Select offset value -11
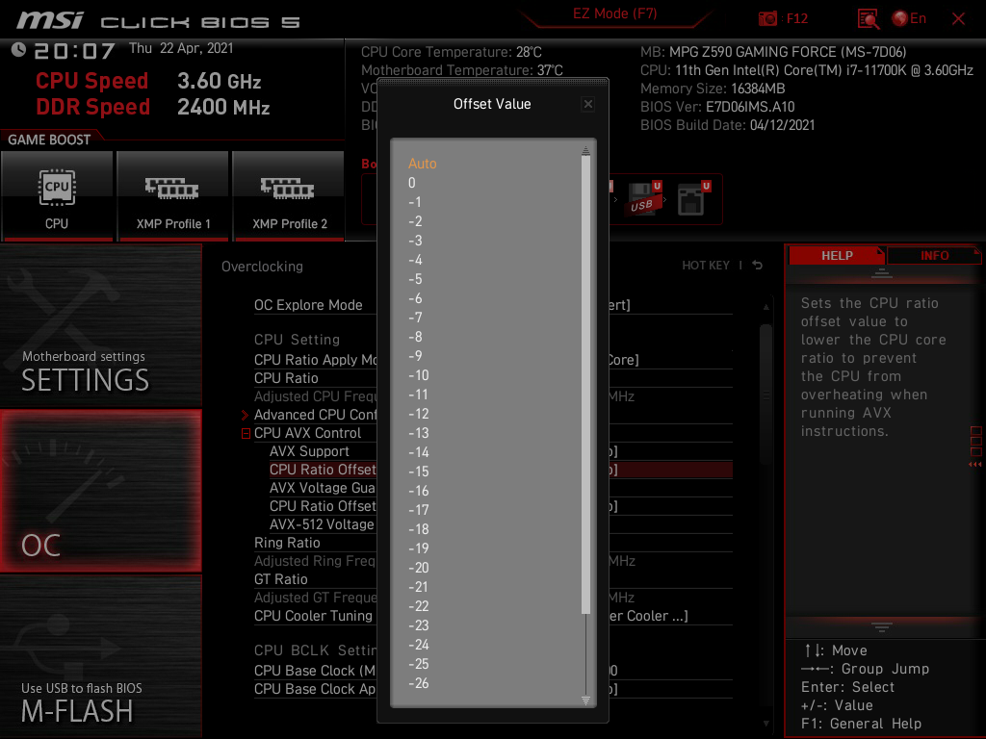This screenshot has height=739, width=986. tap(418, 395)
